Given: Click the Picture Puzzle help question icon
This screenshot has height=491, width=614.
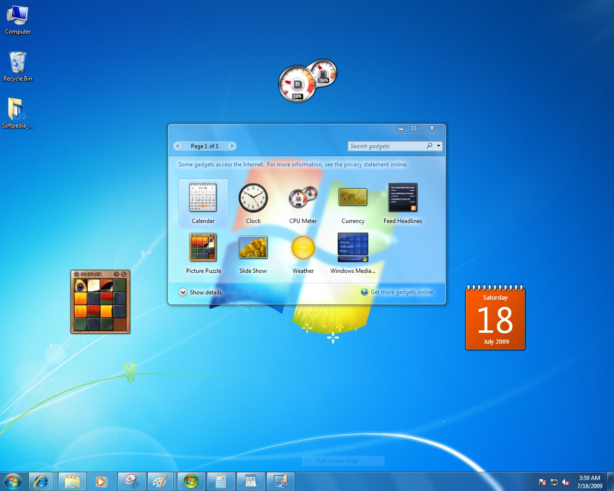Looking at the screenshot, I should point(117,274).
